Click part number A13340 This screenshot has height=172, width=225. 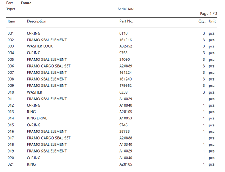click(125, 145)
